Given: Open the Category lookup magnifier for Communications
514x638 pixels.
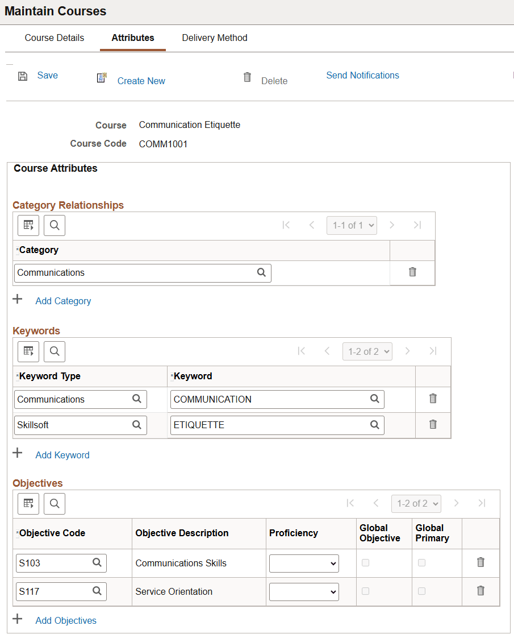Looking at the screenshot, I should [x=261, y=272].
